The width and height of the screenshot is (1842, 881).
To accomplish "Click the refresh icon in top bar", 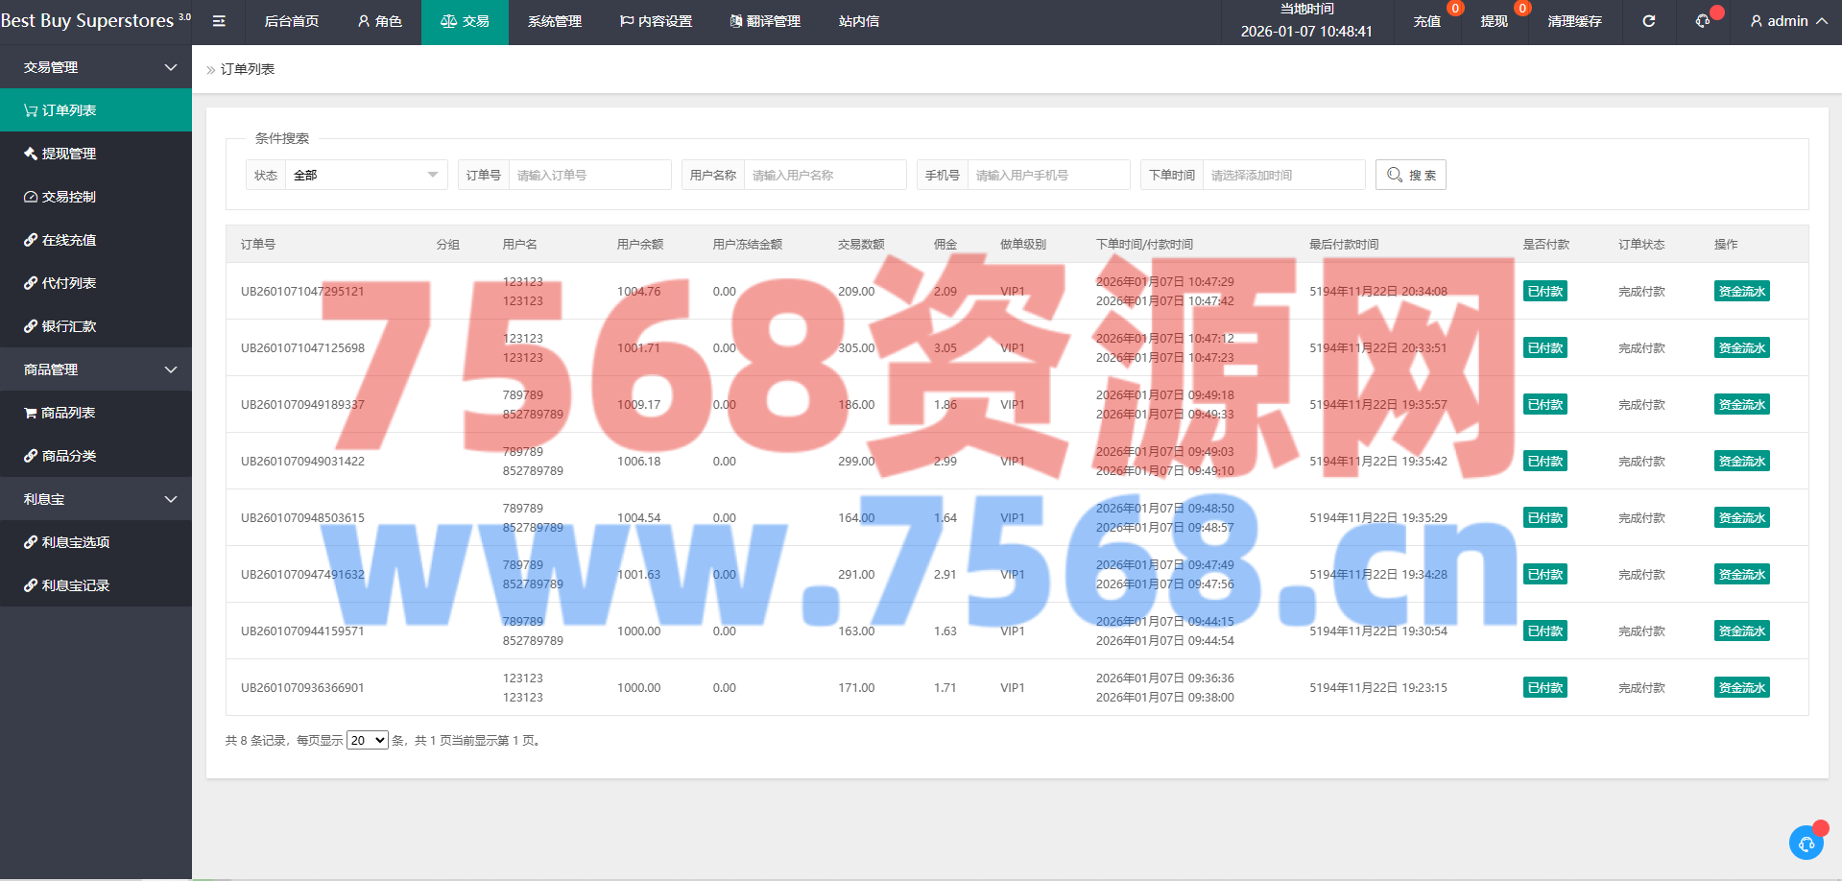I will pyautogui.click(x=1648, y=21).
